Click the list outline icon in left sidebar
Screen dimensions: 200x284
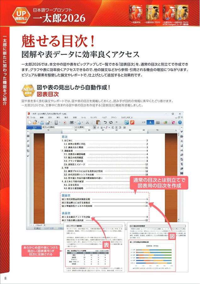tap(28, 145)
